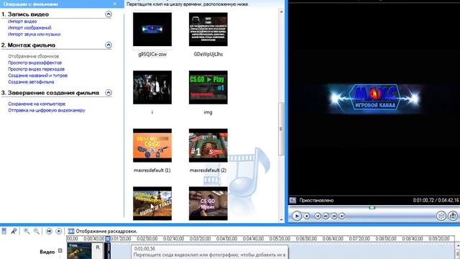
Task: Zoom out on the timeline
Action: point(37,231)
